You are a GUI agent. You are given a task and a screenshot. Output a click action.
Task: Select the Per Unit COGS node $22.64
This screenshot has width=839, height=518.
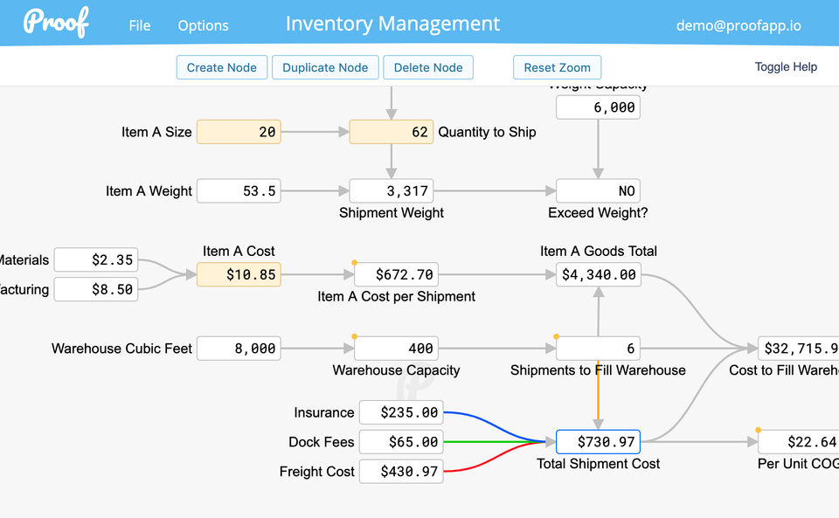pyautogui.click(x=798, y=441)
